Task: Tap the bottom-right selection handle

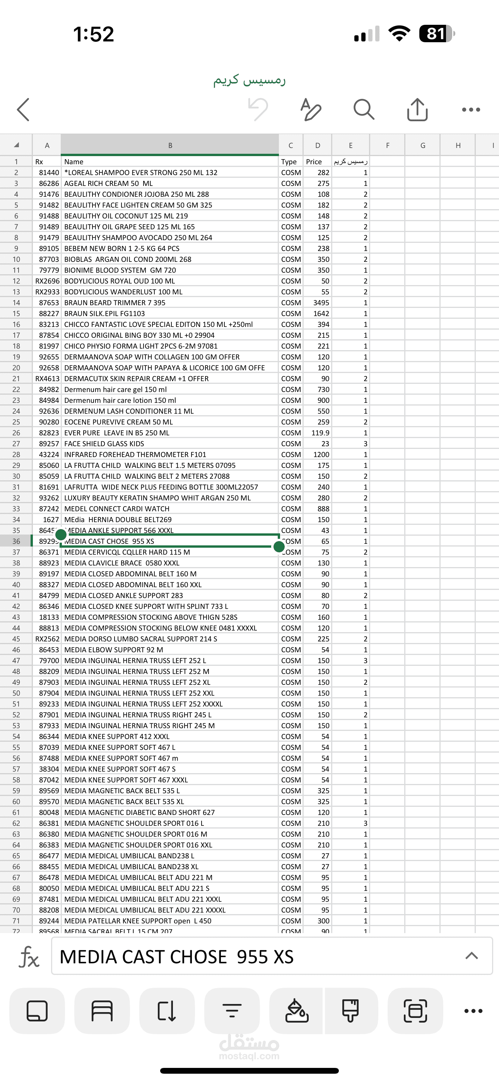Action: 279,547
